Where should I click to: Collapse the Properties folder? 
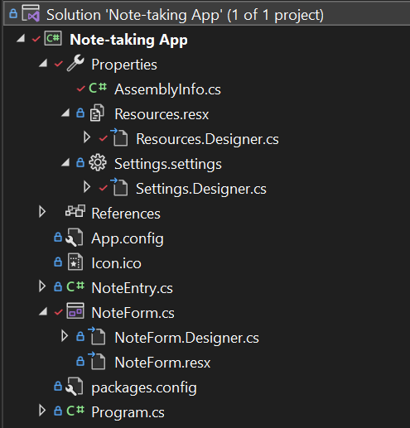(x=43, y=64)
